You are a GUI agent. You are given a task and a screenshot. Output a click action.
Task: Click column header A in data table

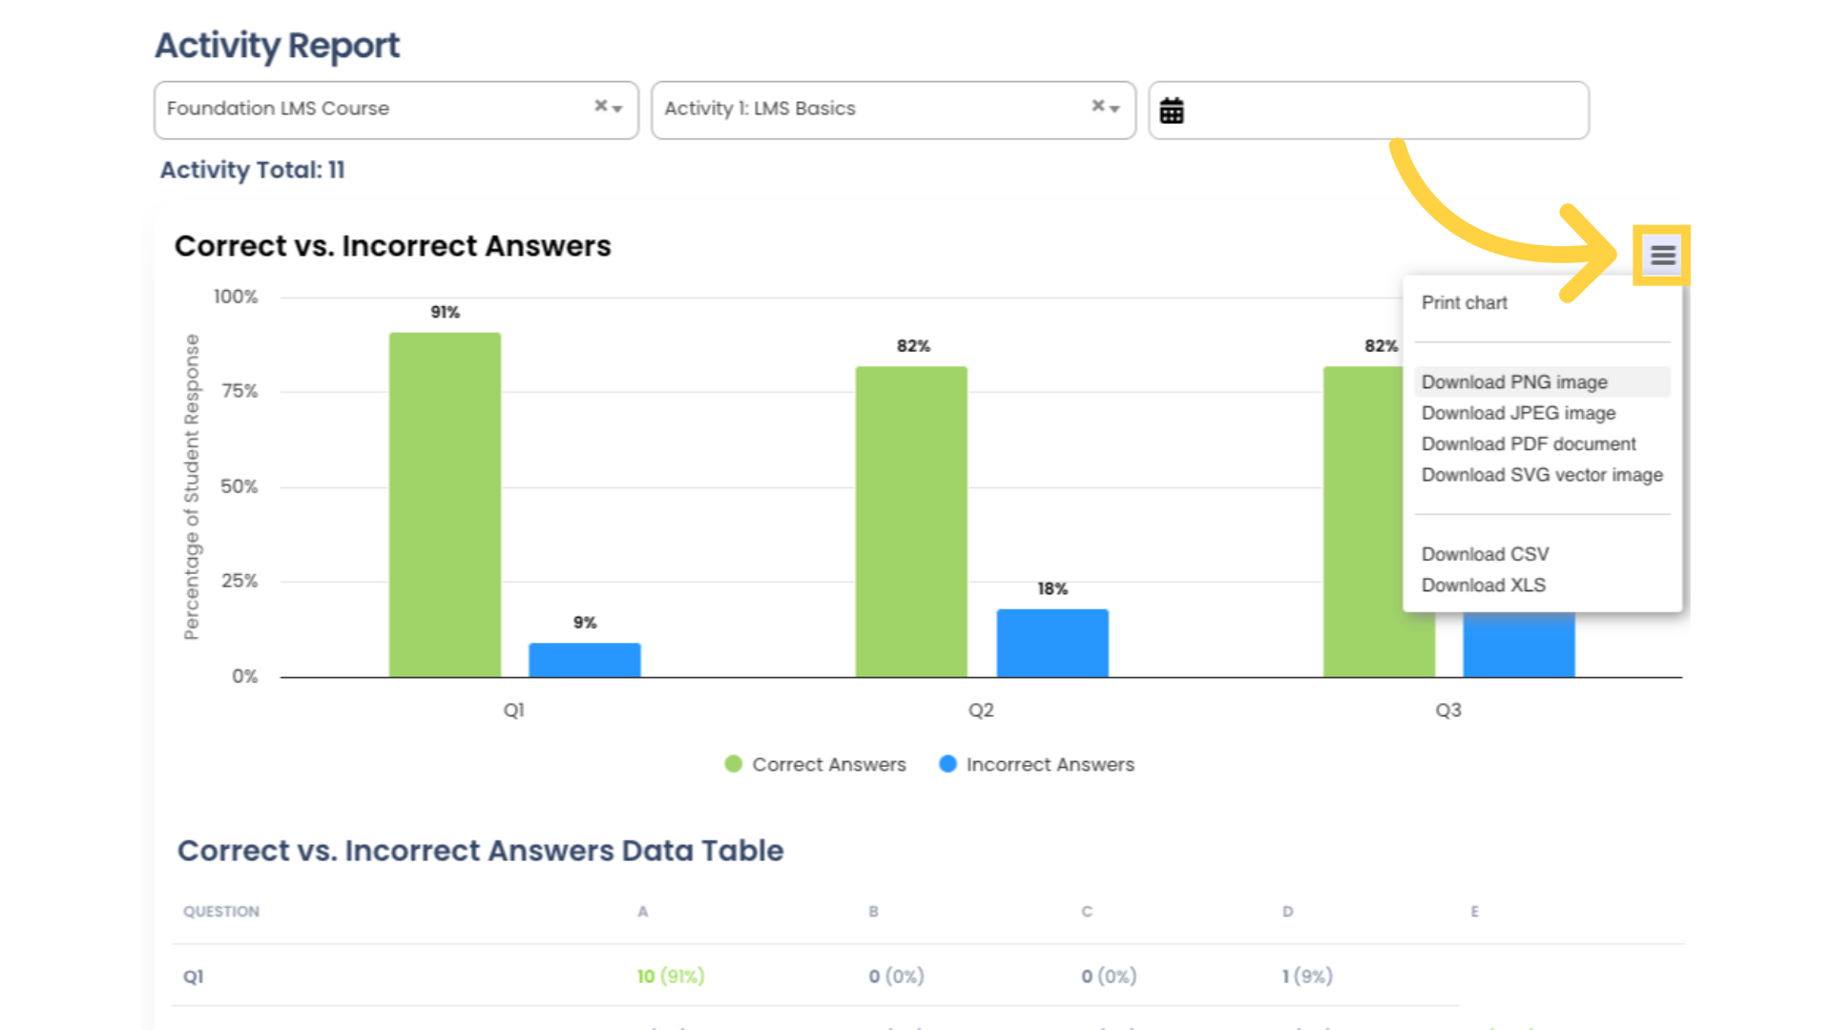pyautogui.click(x=643, y=912)
